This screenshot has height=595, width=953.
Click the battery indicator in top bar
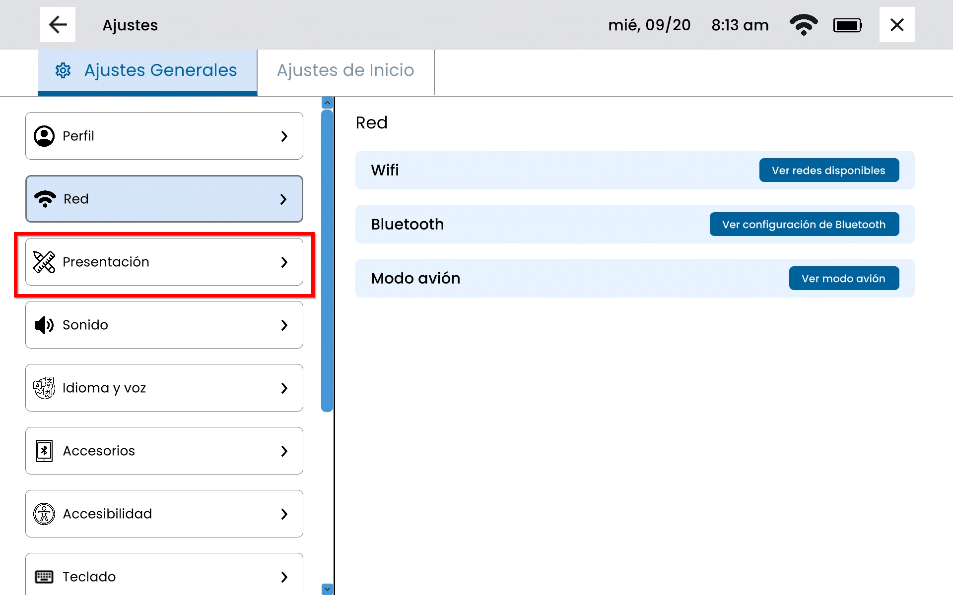pyautogui.click(x=847, y=25)
